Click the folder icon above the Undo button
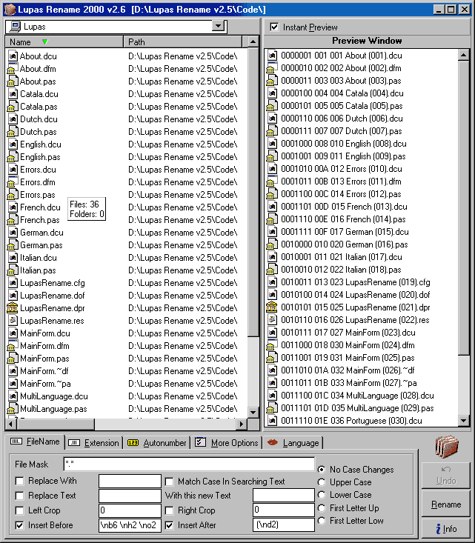 446,449
